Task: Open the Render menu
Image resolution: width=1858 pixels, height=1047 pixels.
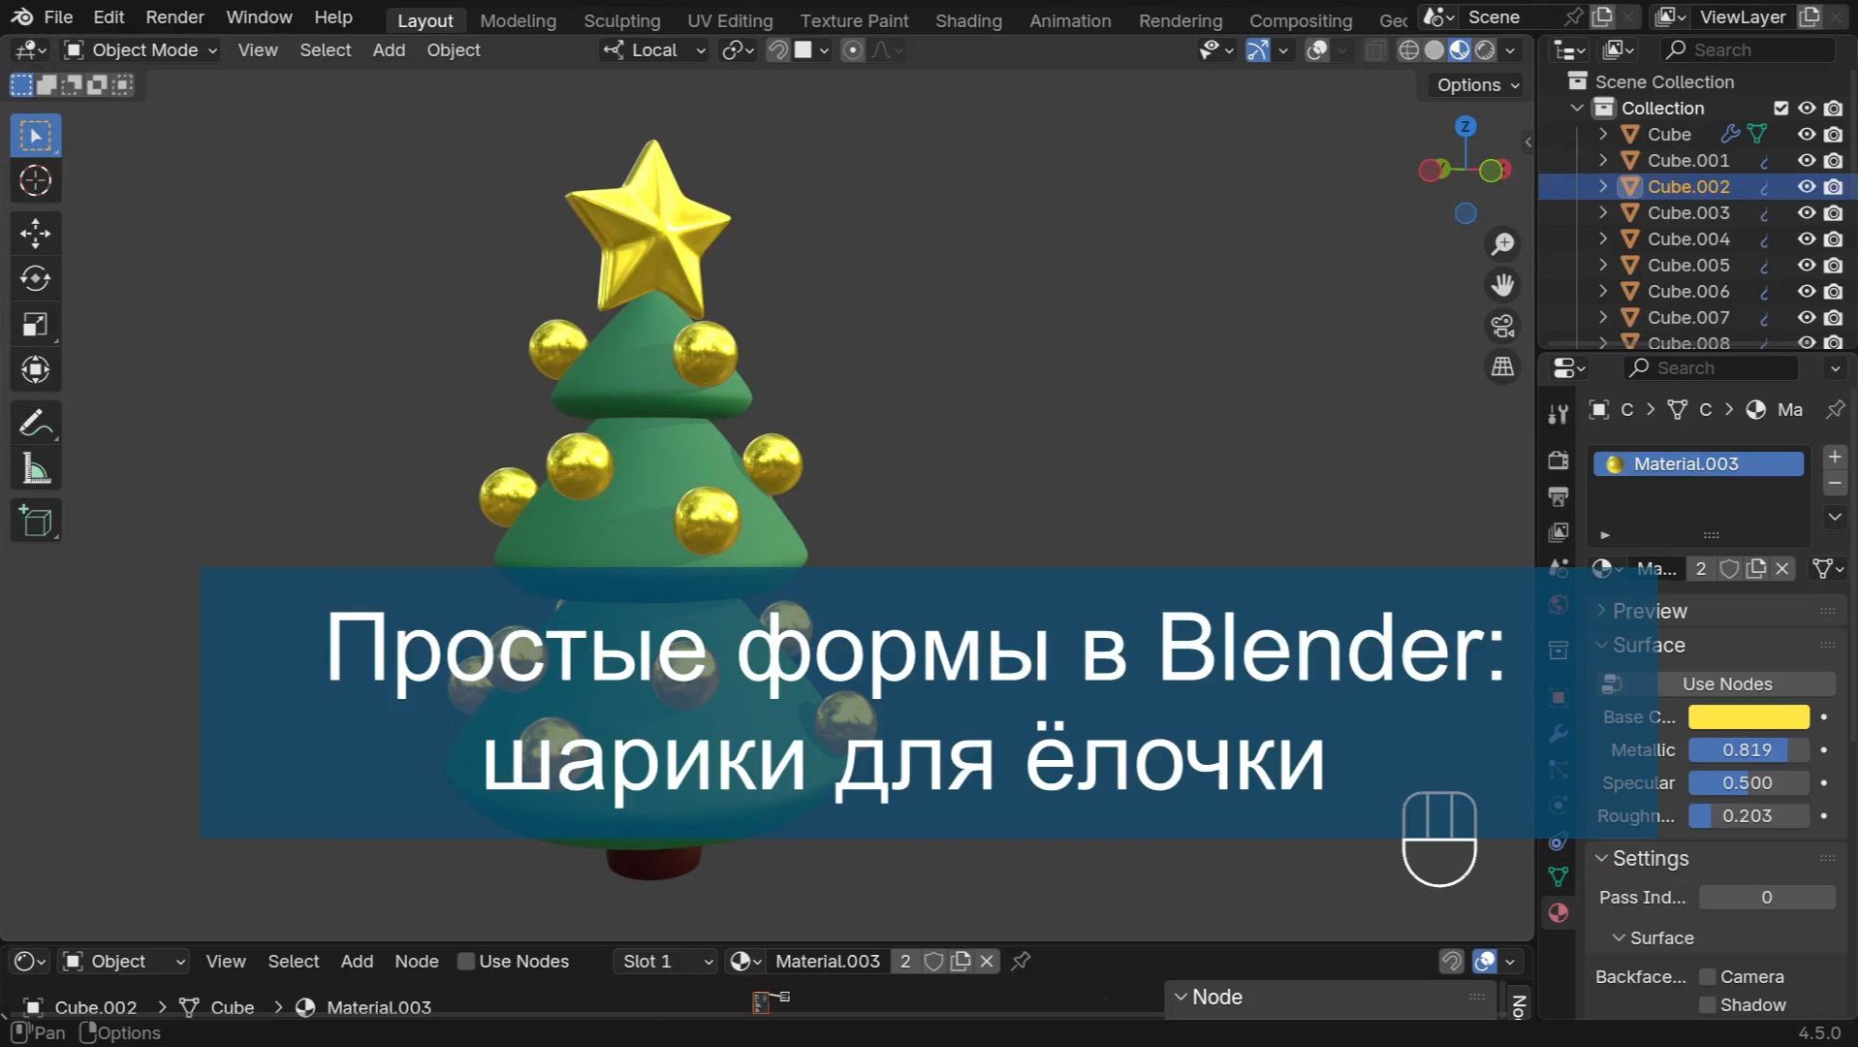Action: pos(173,16)
